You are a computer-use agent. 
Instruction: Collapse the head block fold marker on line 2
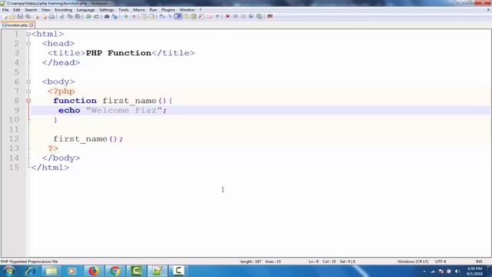pos(28,44)
